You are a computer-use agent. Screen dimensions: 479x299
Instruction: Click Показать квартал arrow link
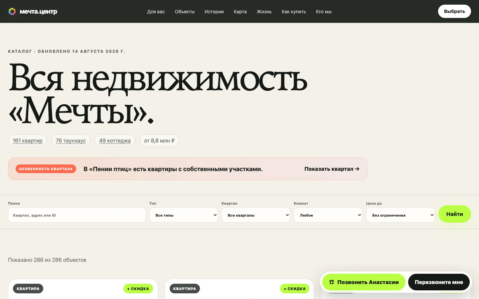332,169
